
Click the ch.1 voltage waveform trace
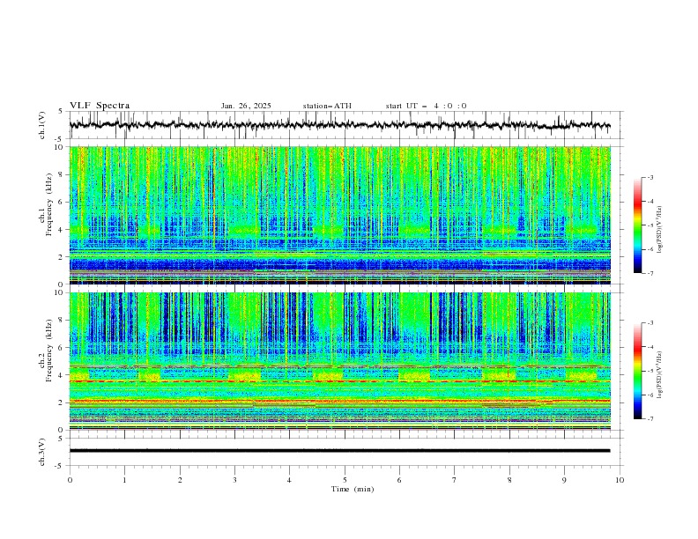(x=339, y=125)
